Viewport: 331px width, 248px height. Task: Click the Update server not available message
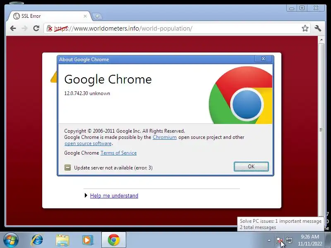pyautogui.click(x=113, y=168)
